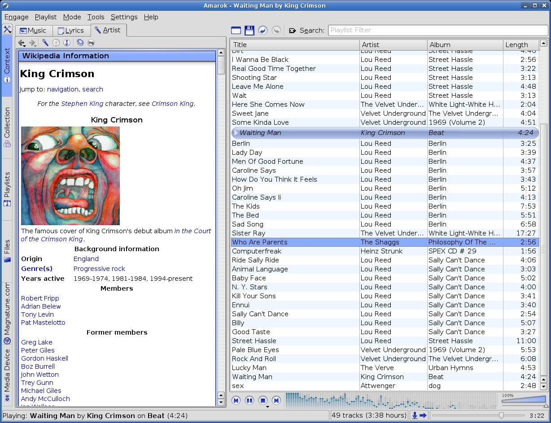Sort playlist by Title column header
The image size is (551, 423).
click(x=295, y=44)
